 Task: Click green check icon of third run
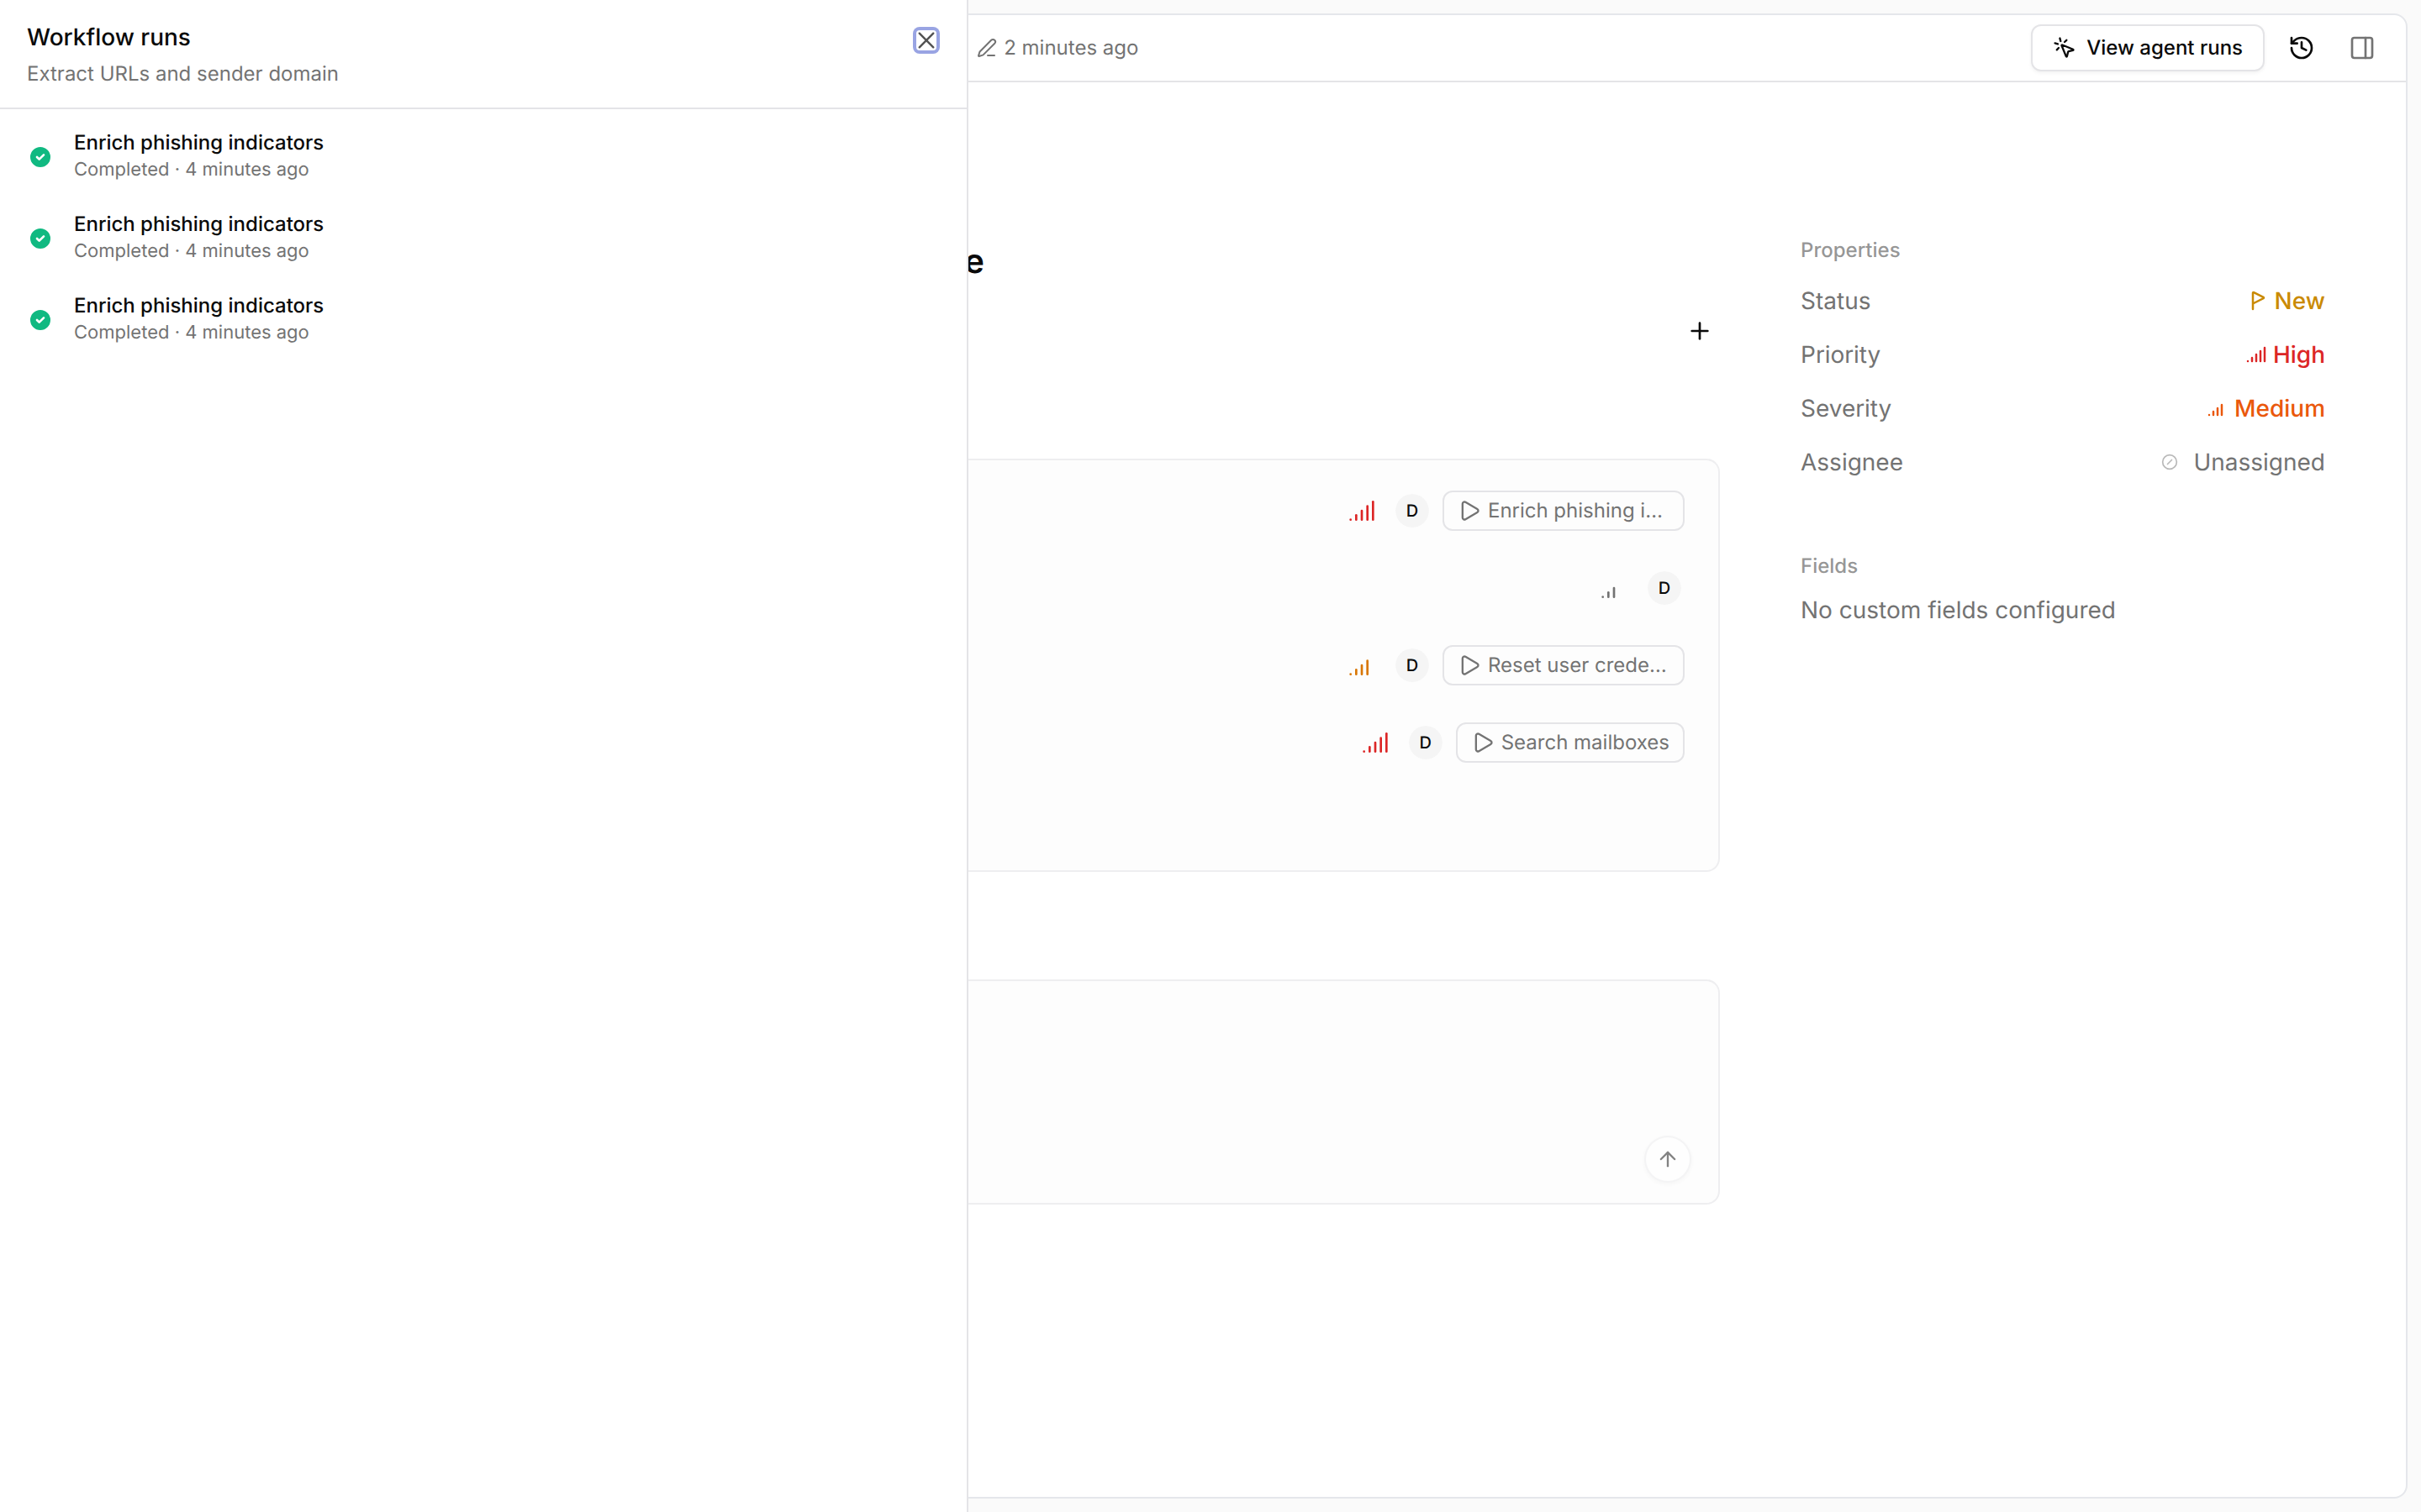(40, 320)
